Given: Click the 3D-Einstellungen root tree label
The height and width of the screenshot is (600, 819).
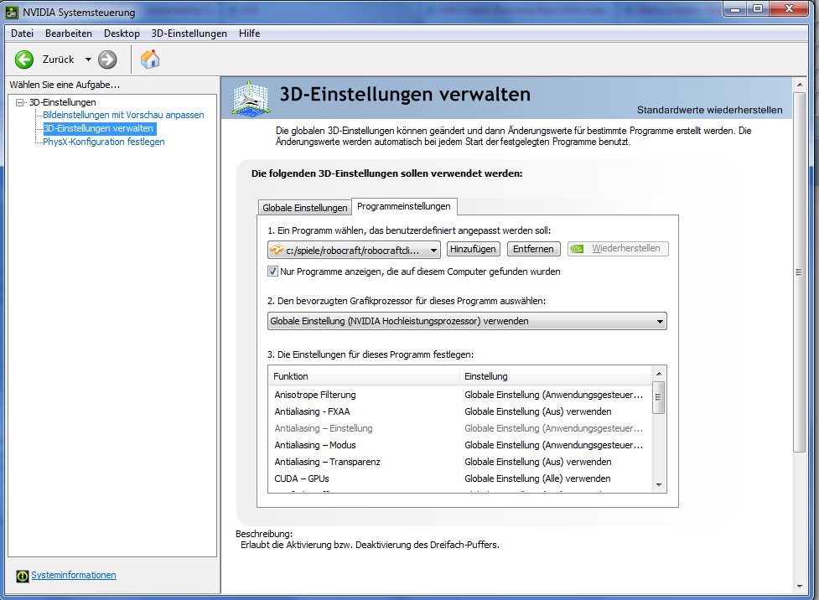Looking at the screenshot, I should [63, 102].
